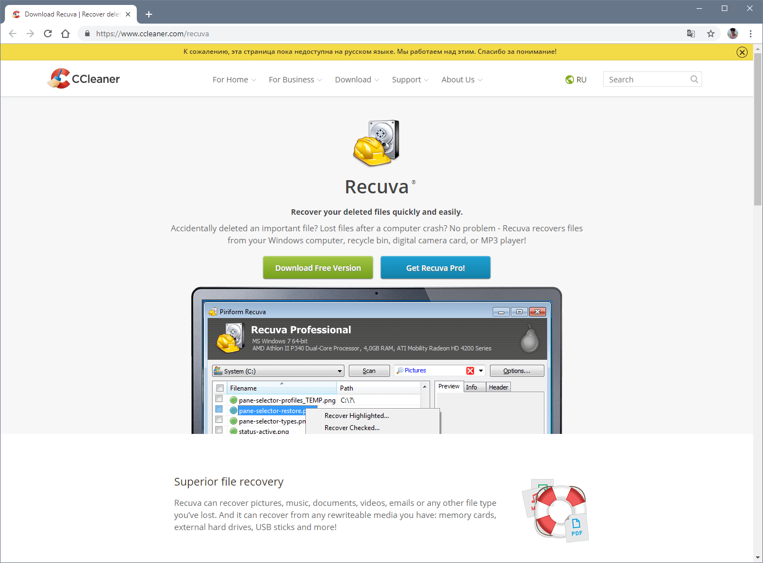Sort by the Filename column header
763x563 pixels.
pyautogui.click(x=282, y=388)
